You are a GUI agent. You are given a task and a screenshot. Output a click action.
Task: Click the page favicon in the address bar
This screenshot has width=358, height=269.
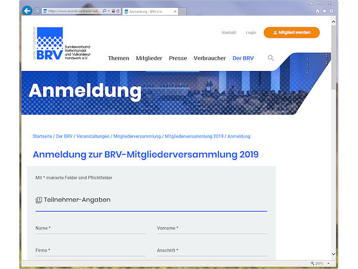pos(45,11)
